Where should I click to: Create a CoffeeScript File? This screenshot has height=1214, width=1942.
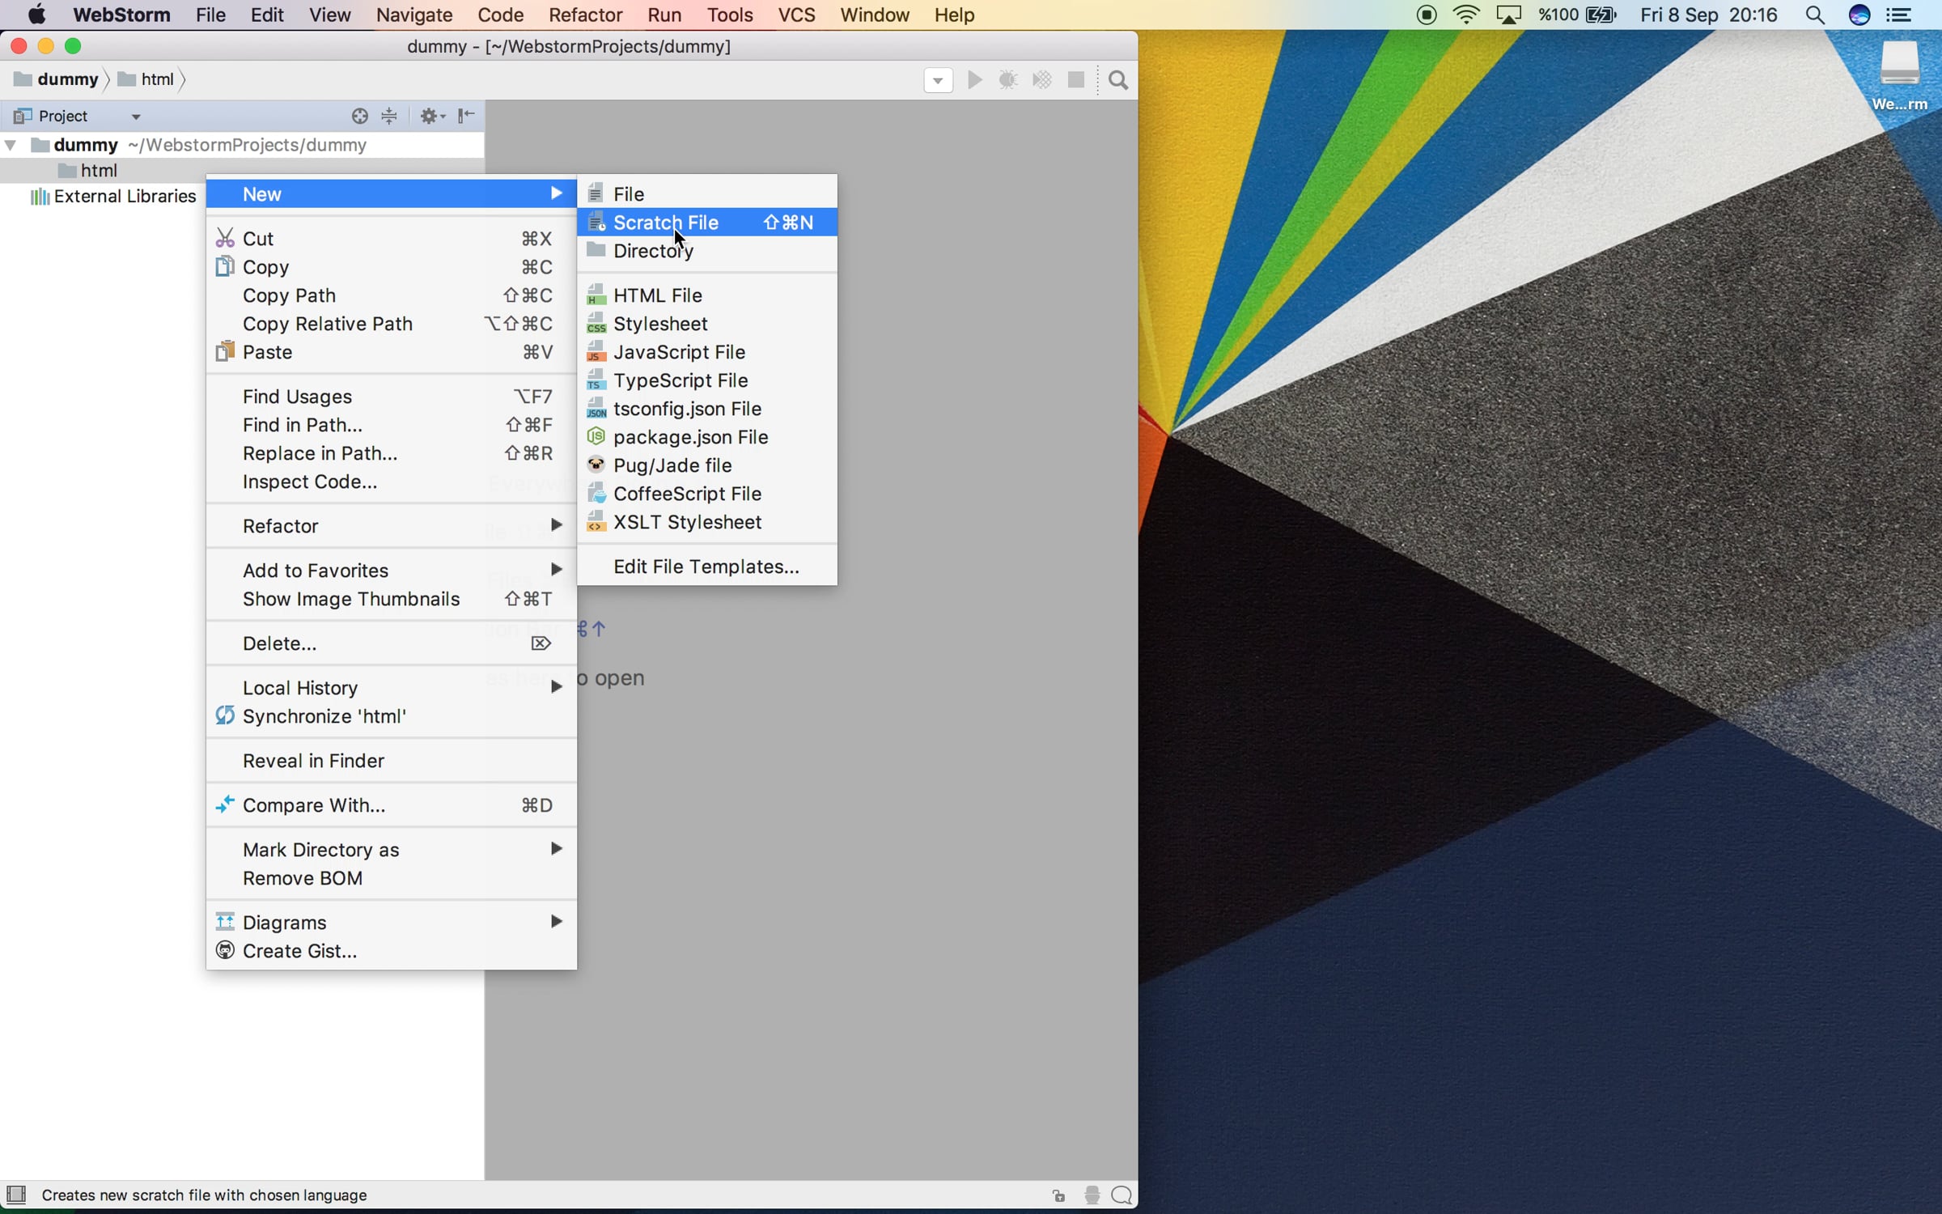tap(707, 494)
